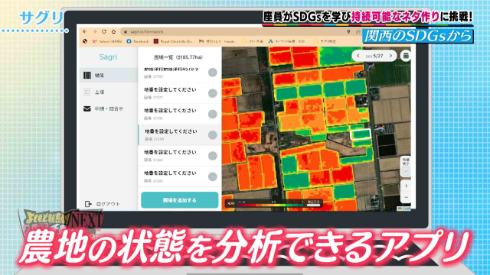Open the Facebook bookmark
The height and width of the screenshot is (275, 490).
(x=138, y=41)
